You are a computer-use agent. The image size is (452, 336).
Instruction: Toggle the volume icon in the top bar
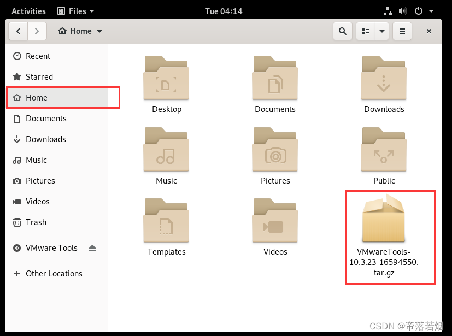402,11
